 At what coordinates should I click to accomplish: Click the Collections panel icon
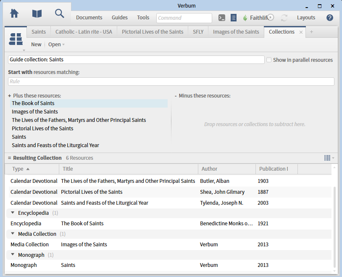tap(16, 39)
